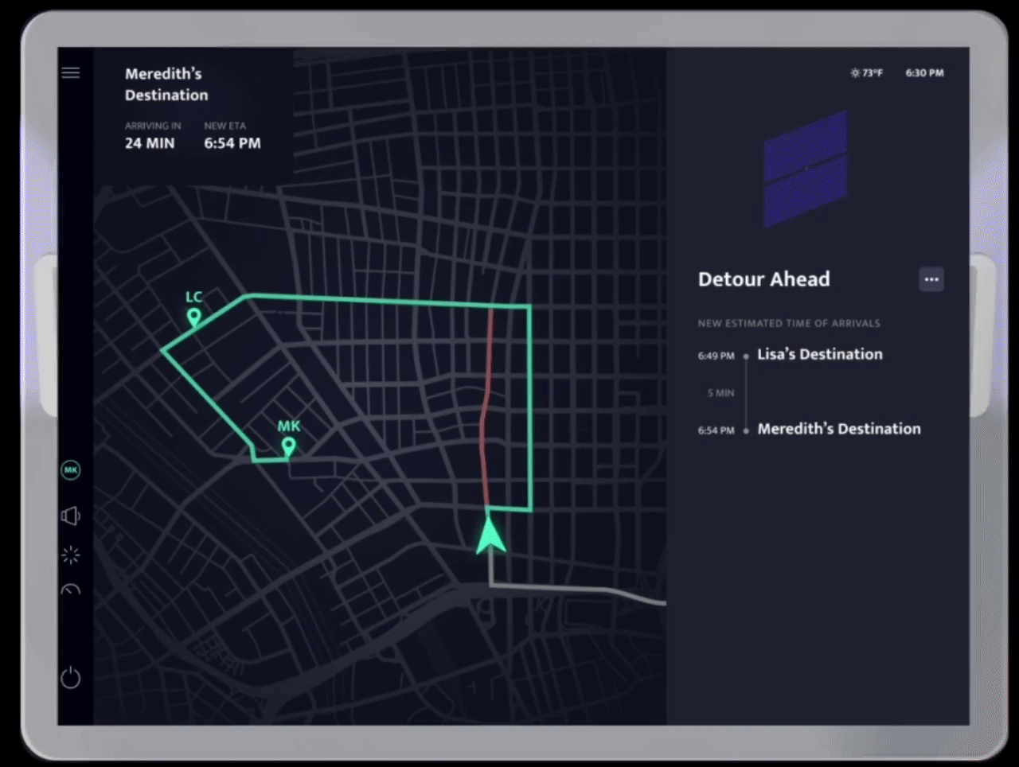The image size is (1019, 767).
Task: Tap the red blocked route segment
Action: (x=486, y=406)
